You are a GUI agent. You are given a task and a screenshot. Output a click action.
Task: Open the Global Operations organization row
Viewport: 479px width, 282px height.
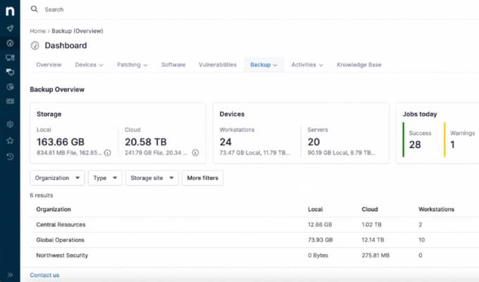coord(254,240)
